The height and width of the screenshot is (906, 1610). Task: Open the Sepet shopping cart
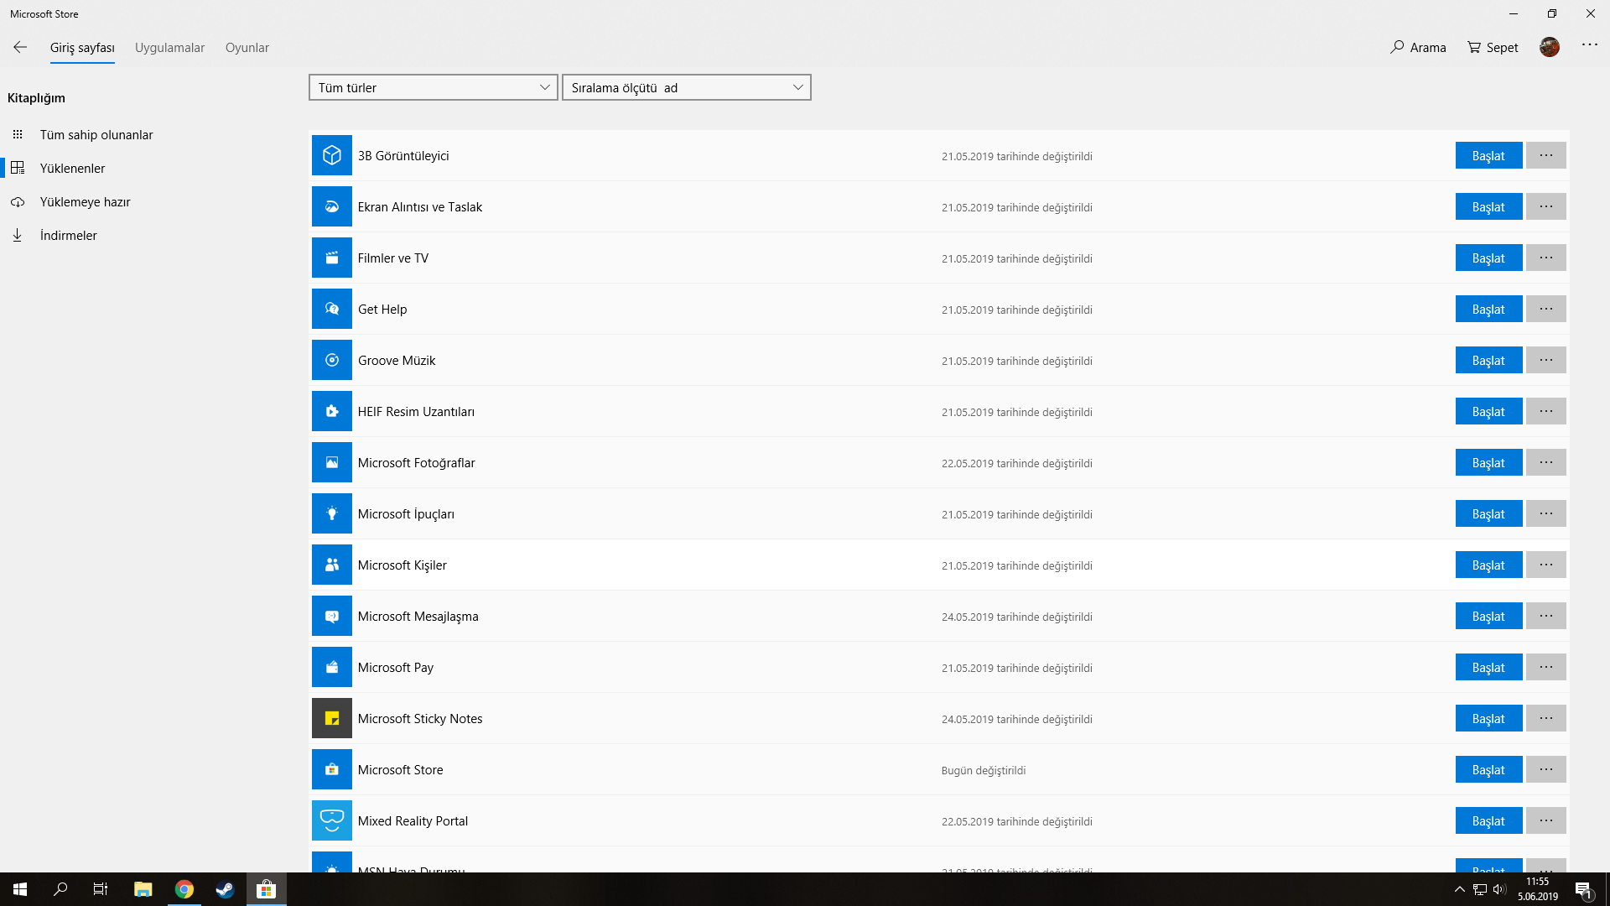pos(1493,48)
